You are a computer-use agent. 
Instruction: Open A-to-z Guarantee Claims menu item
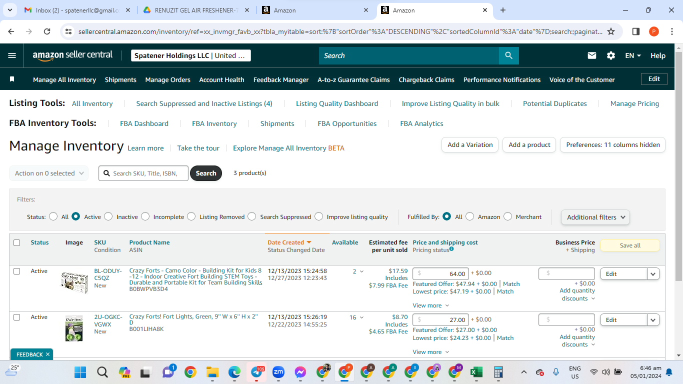click(353, 79)
